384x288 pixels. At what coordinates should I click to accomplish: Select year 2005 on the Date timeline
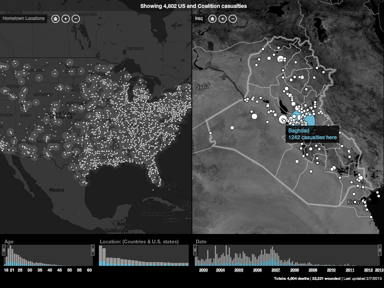[239, 270]
